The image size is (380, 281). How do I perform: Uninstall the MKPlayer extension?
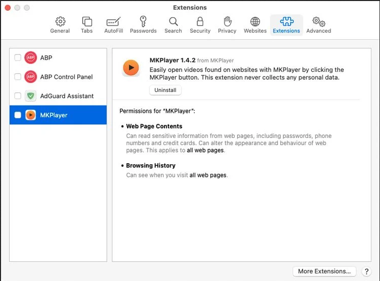pyautogui.click(x=166, y=90)
